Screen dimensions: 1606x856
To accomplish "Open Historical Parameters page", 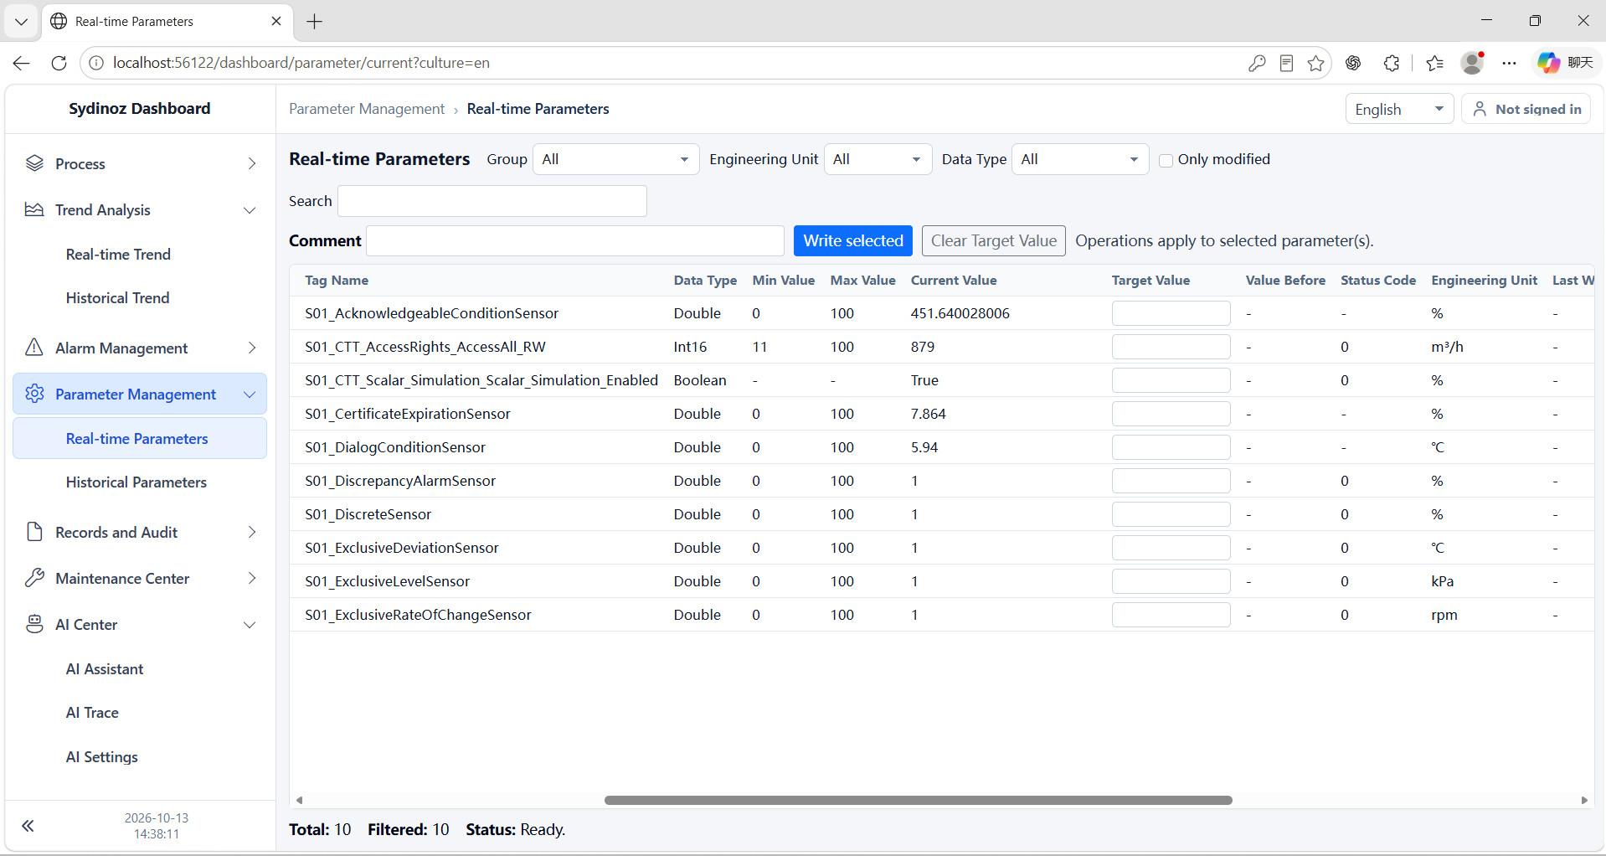I will 136,482.
